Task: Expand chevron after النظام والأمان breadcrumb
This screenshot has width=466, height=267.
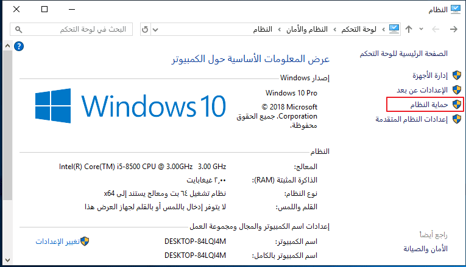Action: pos(280,29)
